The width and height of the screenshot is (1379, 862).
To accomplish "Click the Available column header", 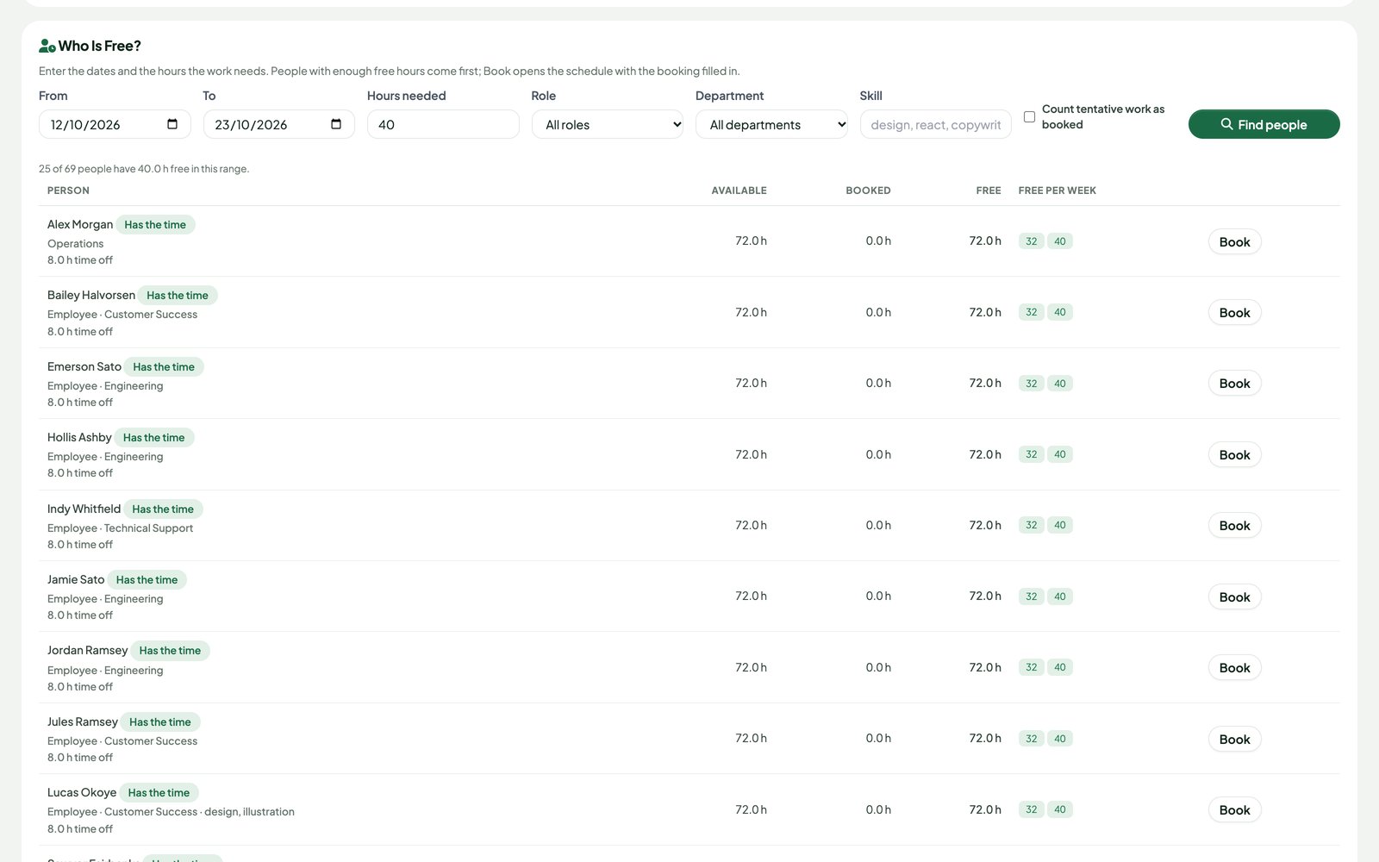I will [739, 191].
